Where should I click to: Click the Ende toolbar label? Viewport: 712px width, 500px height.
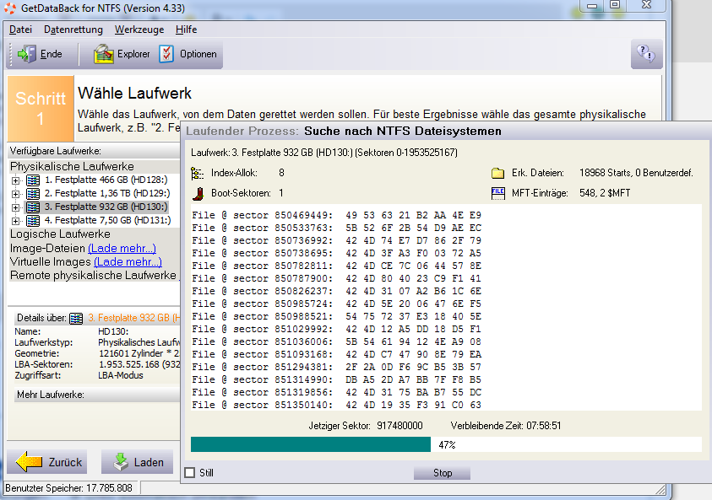51,54
